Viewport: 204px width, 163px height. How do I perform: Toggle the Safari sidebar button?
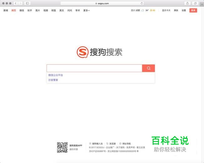pyautogui.click(x=27, y=3)
